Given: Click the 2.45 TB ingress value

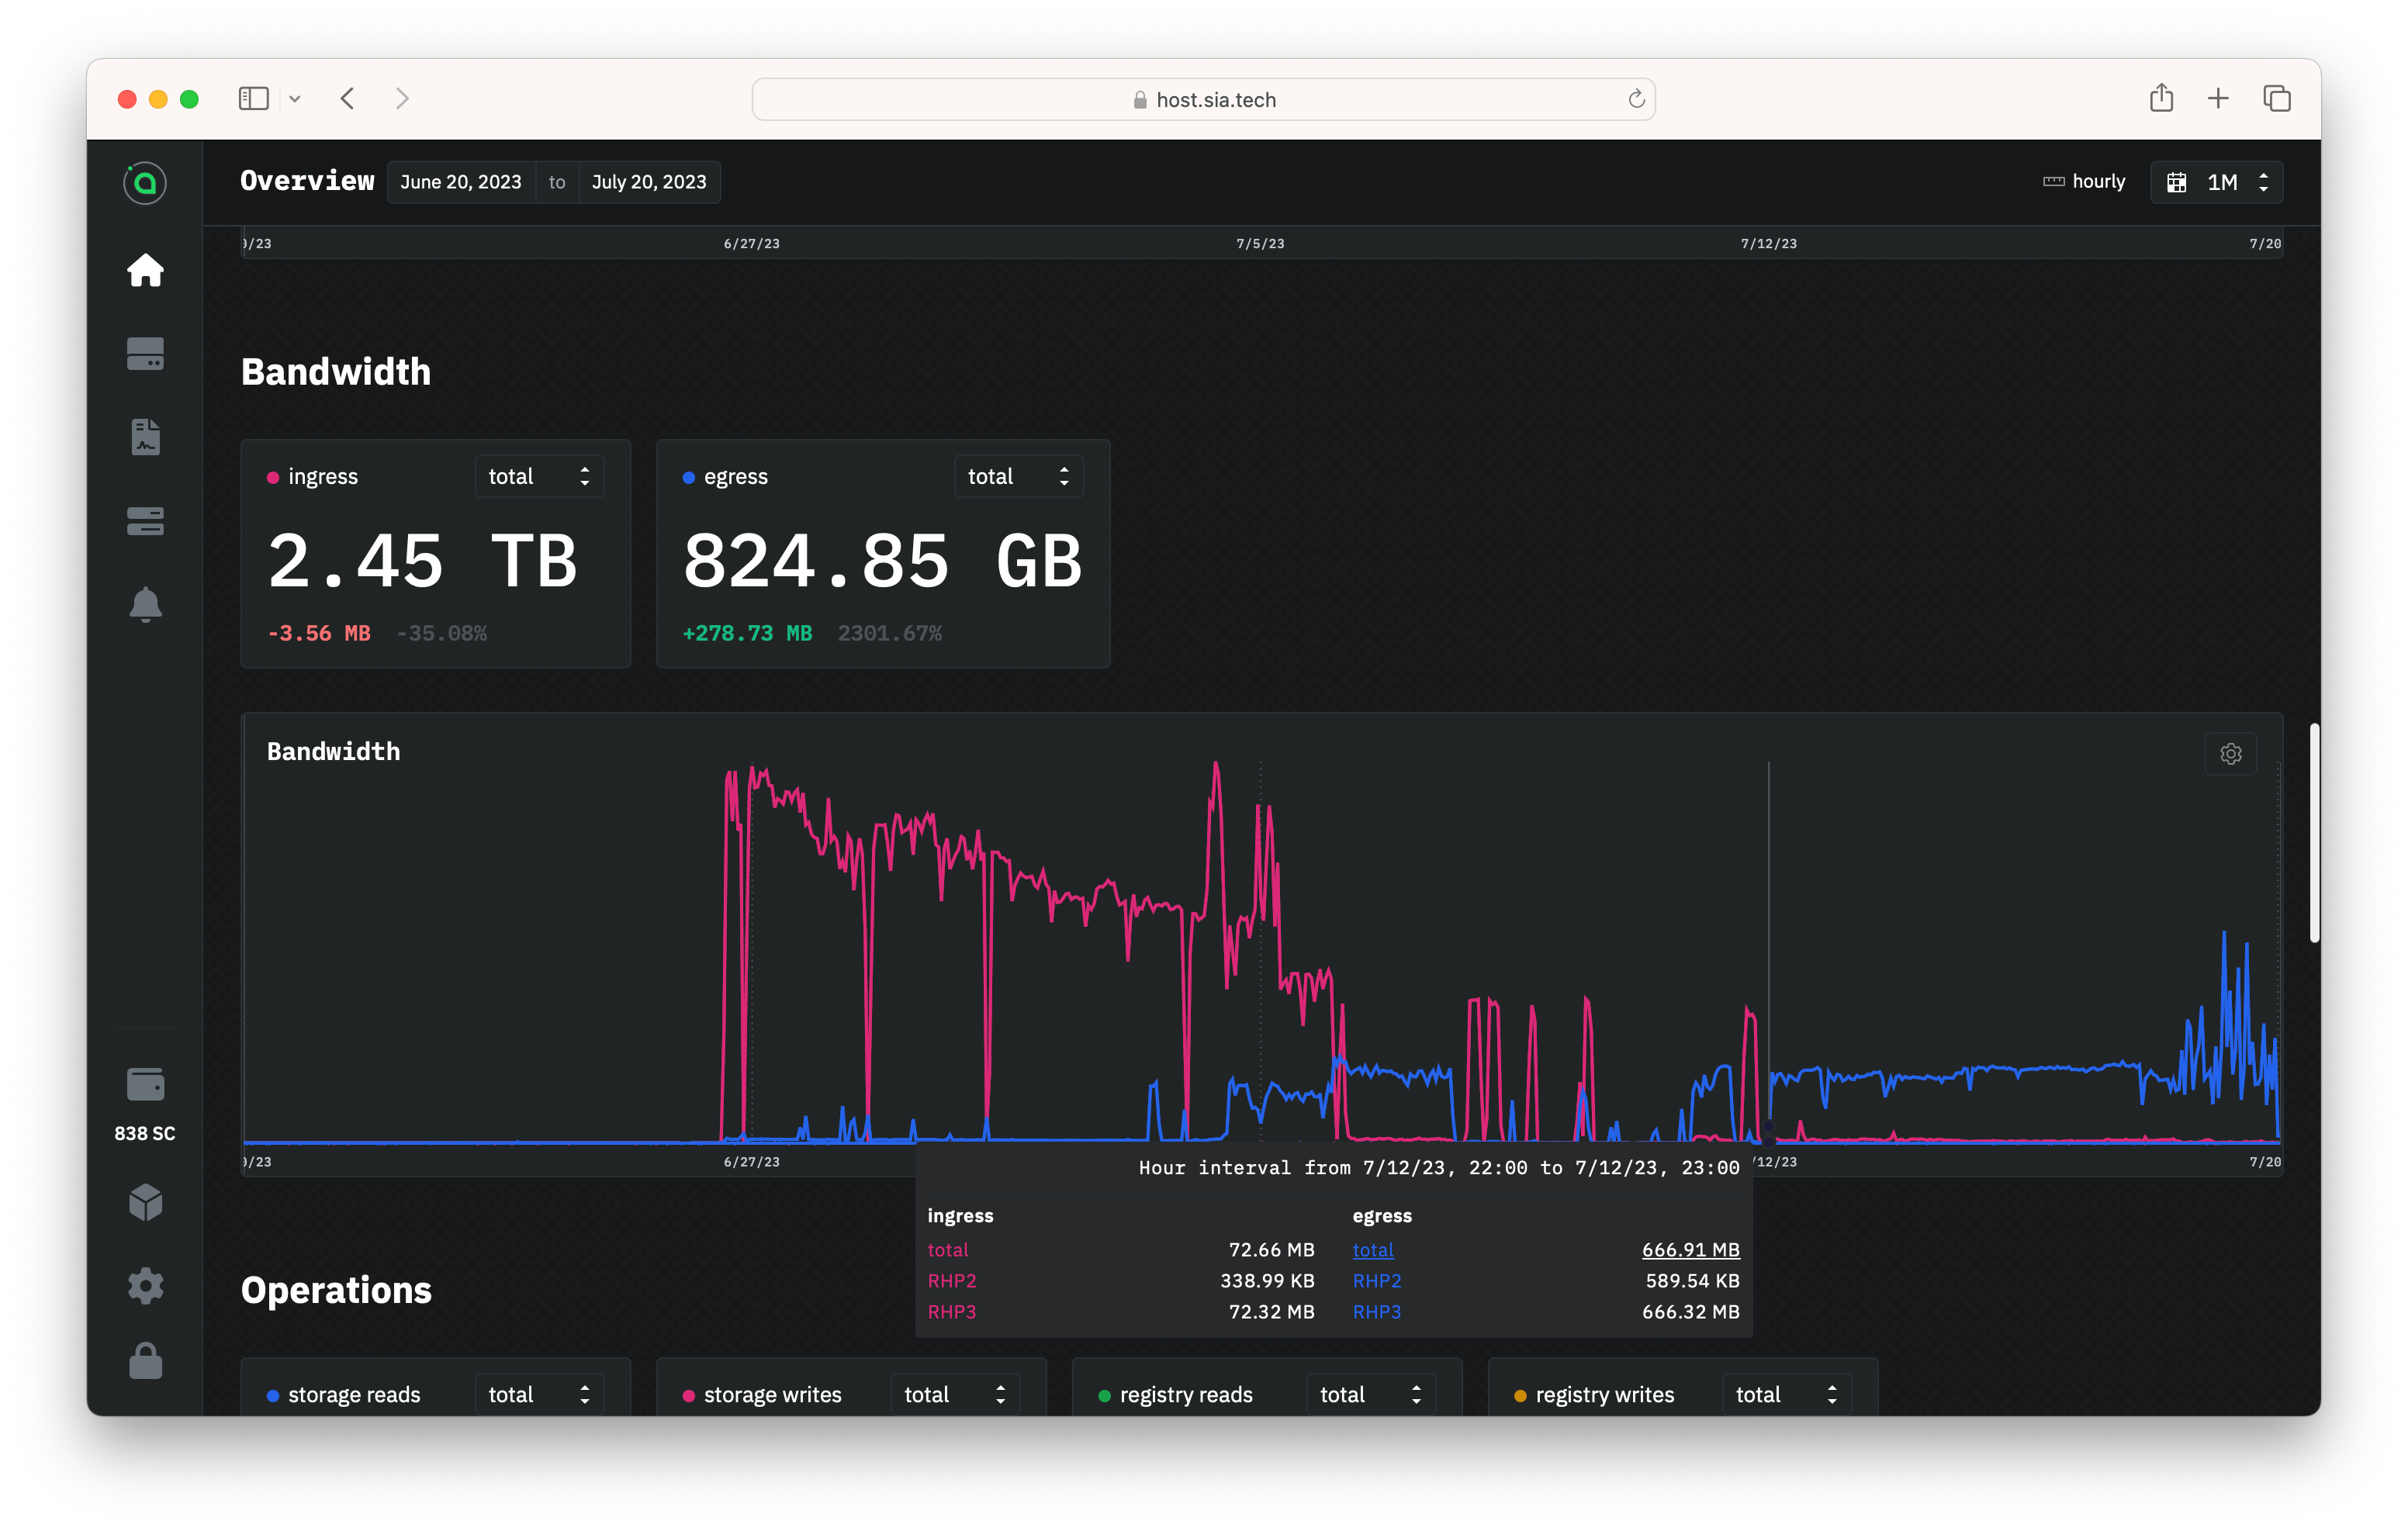Looking at the screenshot, I should [423, 561].
